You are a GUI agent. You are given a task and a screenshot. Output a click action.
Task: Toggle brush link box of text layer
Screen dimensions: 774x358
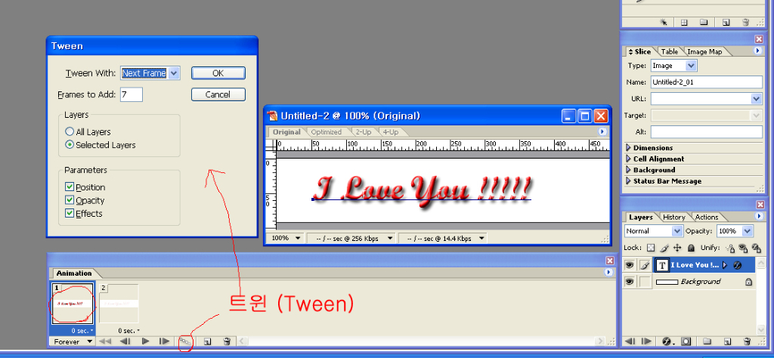coord(645,265)
